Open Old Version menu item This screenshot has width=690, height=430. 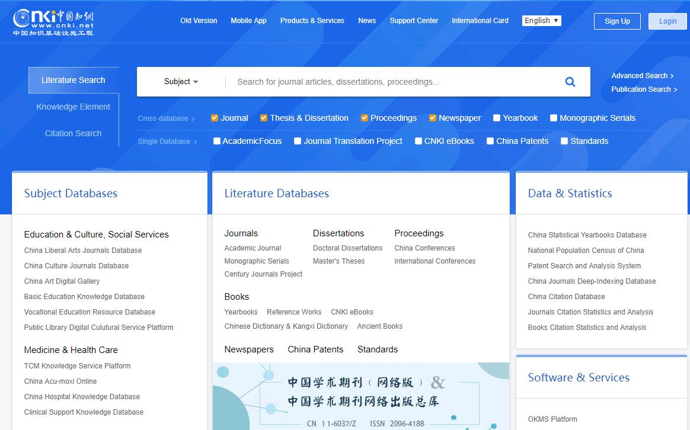(x=199, y=21)
